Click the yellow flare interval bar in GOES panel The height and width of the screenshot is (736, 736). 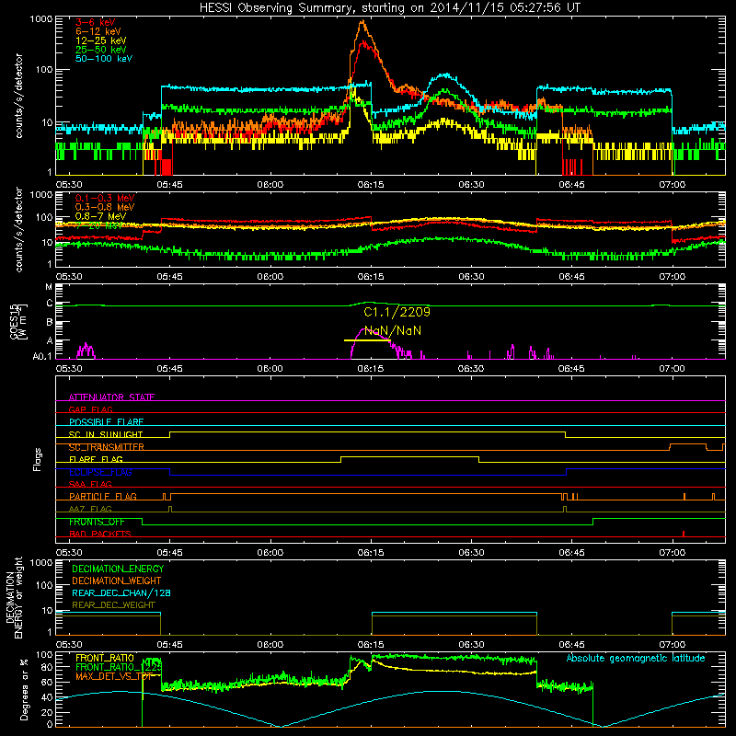click(367, 340)
